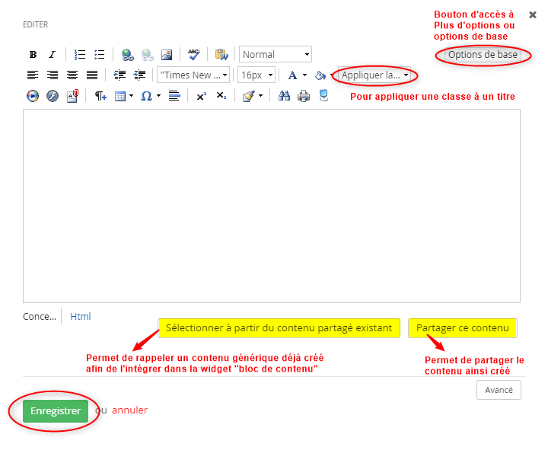This screenshot has width=548, height=463.
Task: Toggle italic text style
Action: (52, 55)
